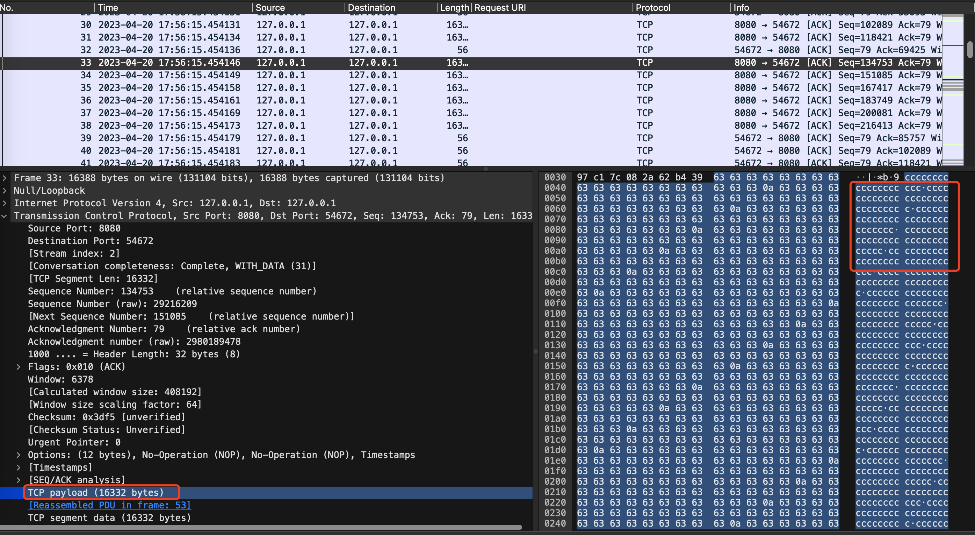Select the Destination Port: 54672 field
This screenshot has width=975, height=535.
[x=266, y=241]
